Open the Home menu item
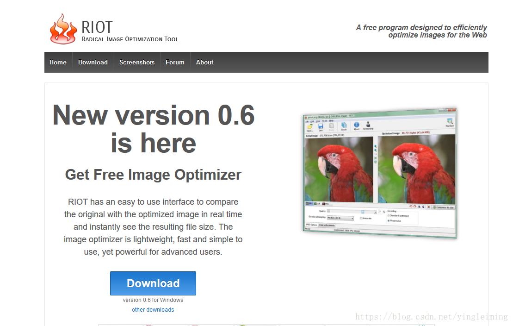This screenshot has height=326, width=513. pyautogui.click(x=58, y=62)
